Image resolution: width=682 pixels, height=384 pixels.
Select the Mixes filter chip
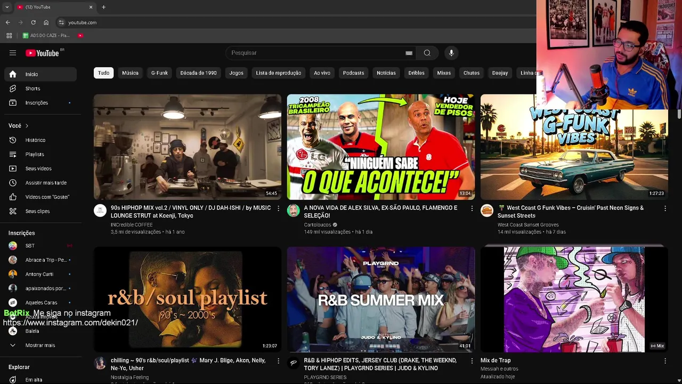(x=444, y=73)
